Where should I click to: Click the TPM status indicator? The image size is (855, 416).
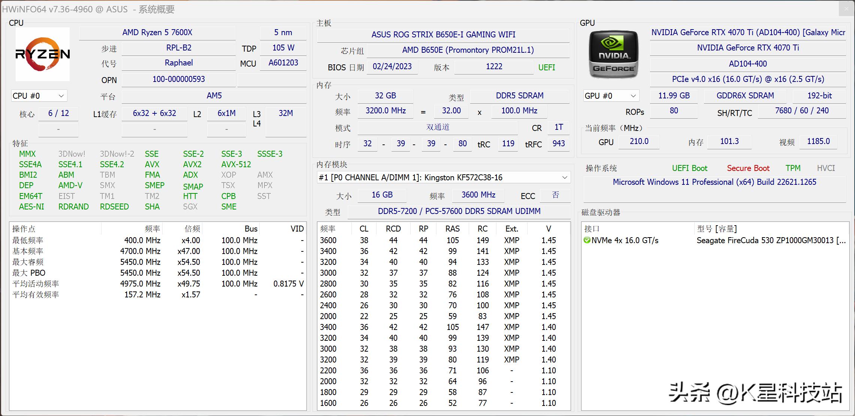pyautogui.click(x=793, y=168)
